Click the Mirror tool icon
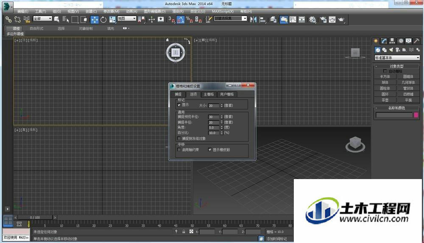Viewport: 424px width, 243px height. 254,19
